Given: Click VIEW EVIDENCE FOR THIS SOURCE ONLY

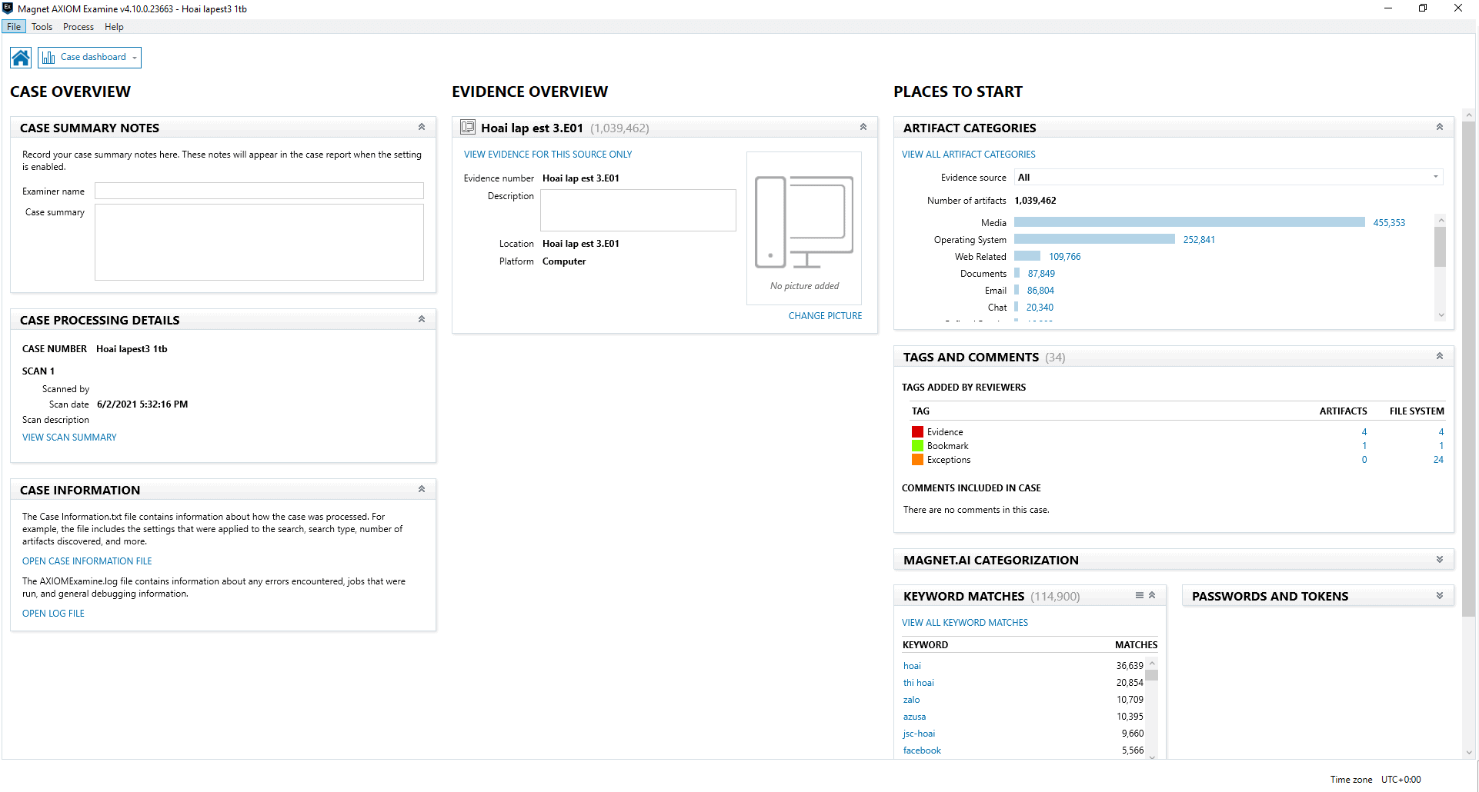Looking at the screenshot, I should [x=548, y=155].
